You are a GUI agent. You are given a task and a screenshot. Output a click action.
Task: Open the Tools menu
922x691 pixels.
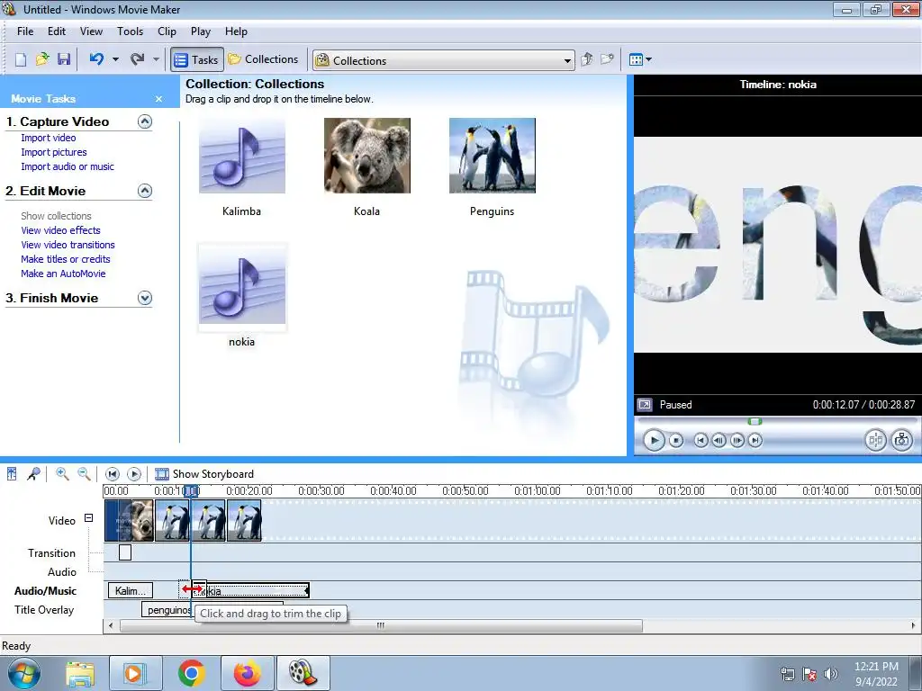point(130,31)
